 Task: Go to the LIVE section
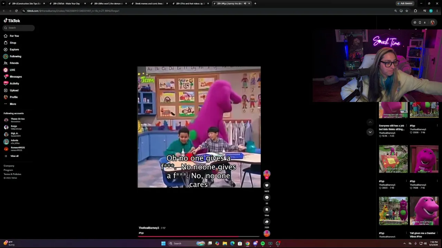click(9, 70)
